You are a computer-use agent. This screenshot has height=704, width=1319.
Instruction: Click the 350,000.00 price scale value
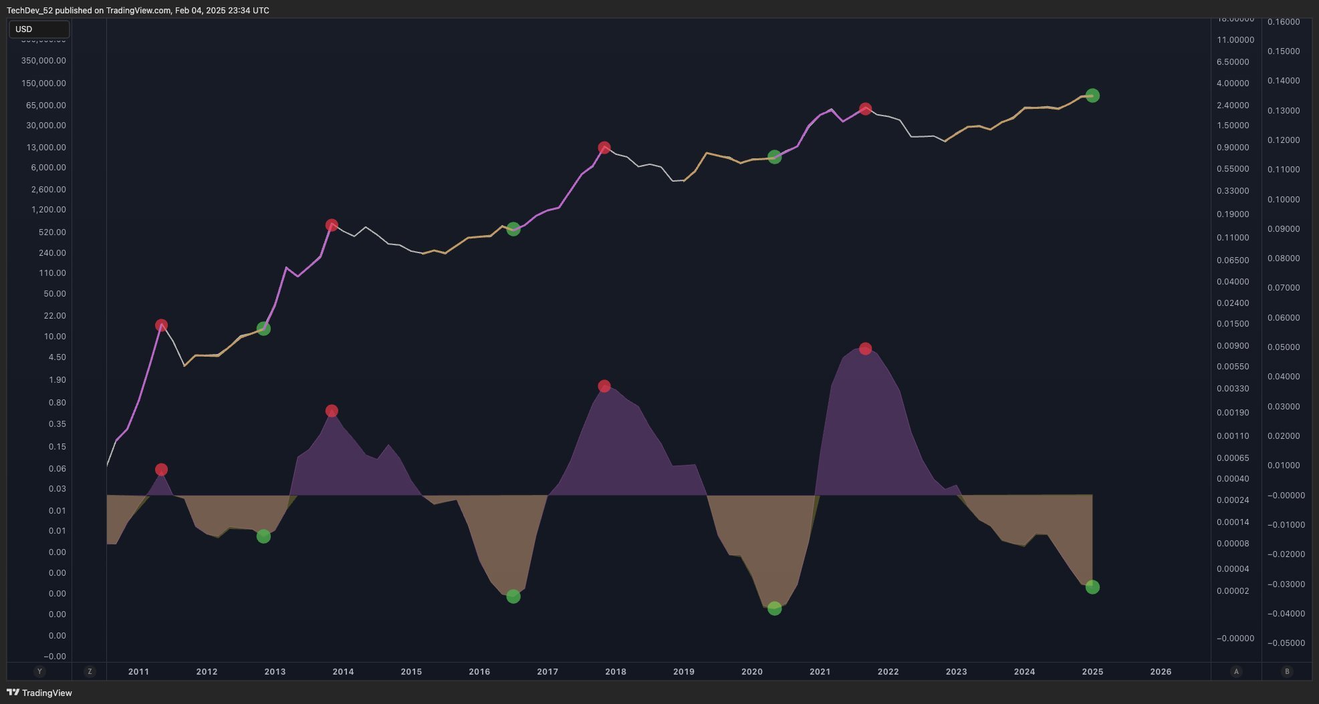coord(43,61)
